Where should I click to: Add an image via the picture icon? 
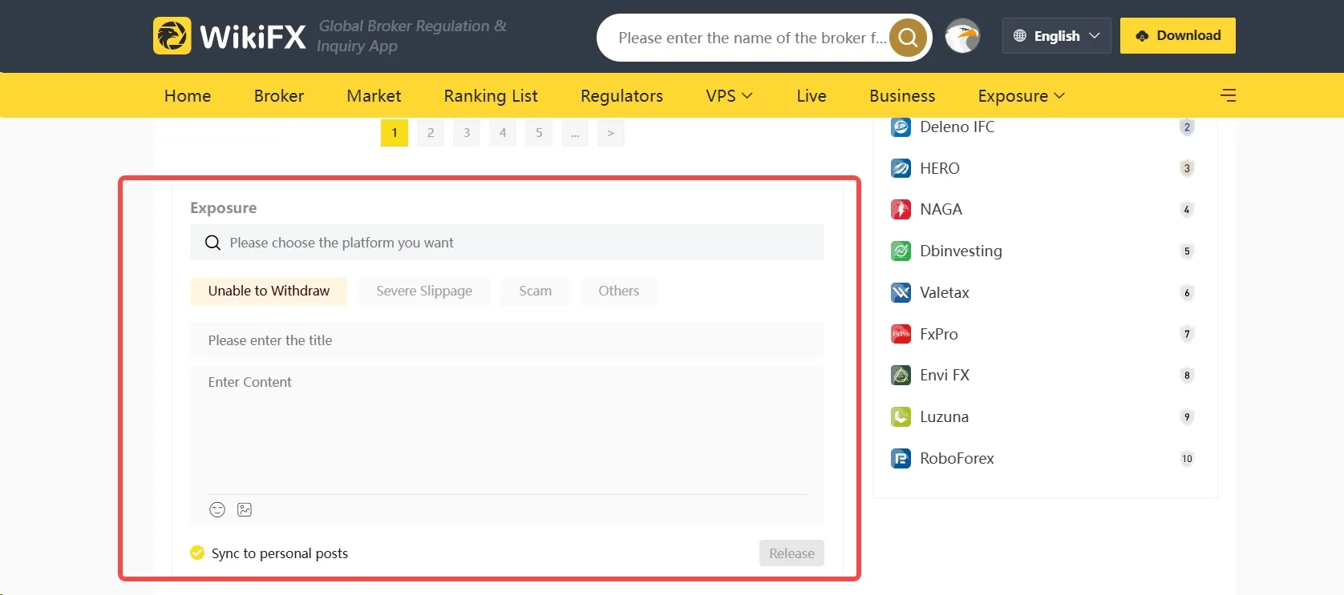pos(245,509)
